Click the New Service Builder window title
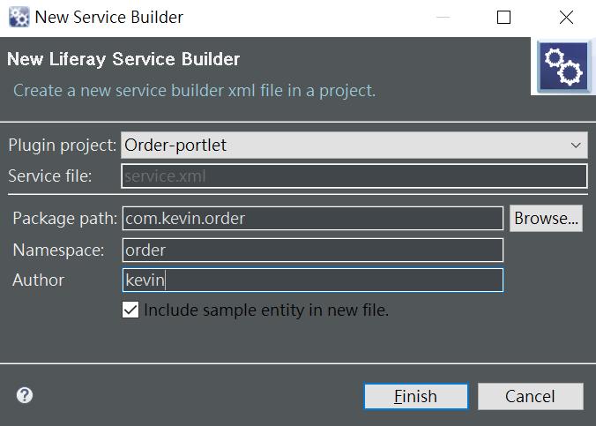Viewport: 596px width, 426px height. (x=109, y=17)
